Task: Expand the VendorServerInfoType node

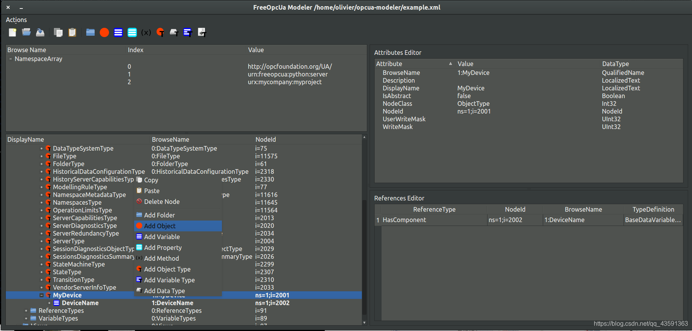Action: tap(41, 287)
